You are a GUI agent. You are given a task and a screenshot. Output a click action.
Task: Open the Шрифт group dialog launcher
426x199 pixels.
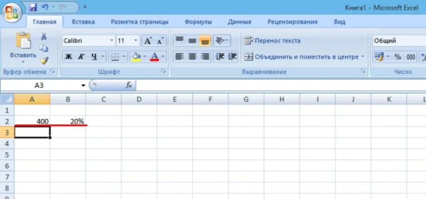[164, 71]
